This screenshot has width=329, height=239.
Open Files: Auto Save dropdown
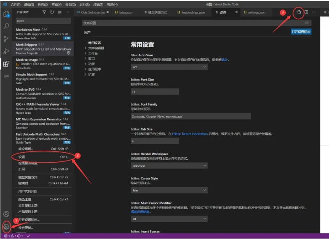pos(169,67)
